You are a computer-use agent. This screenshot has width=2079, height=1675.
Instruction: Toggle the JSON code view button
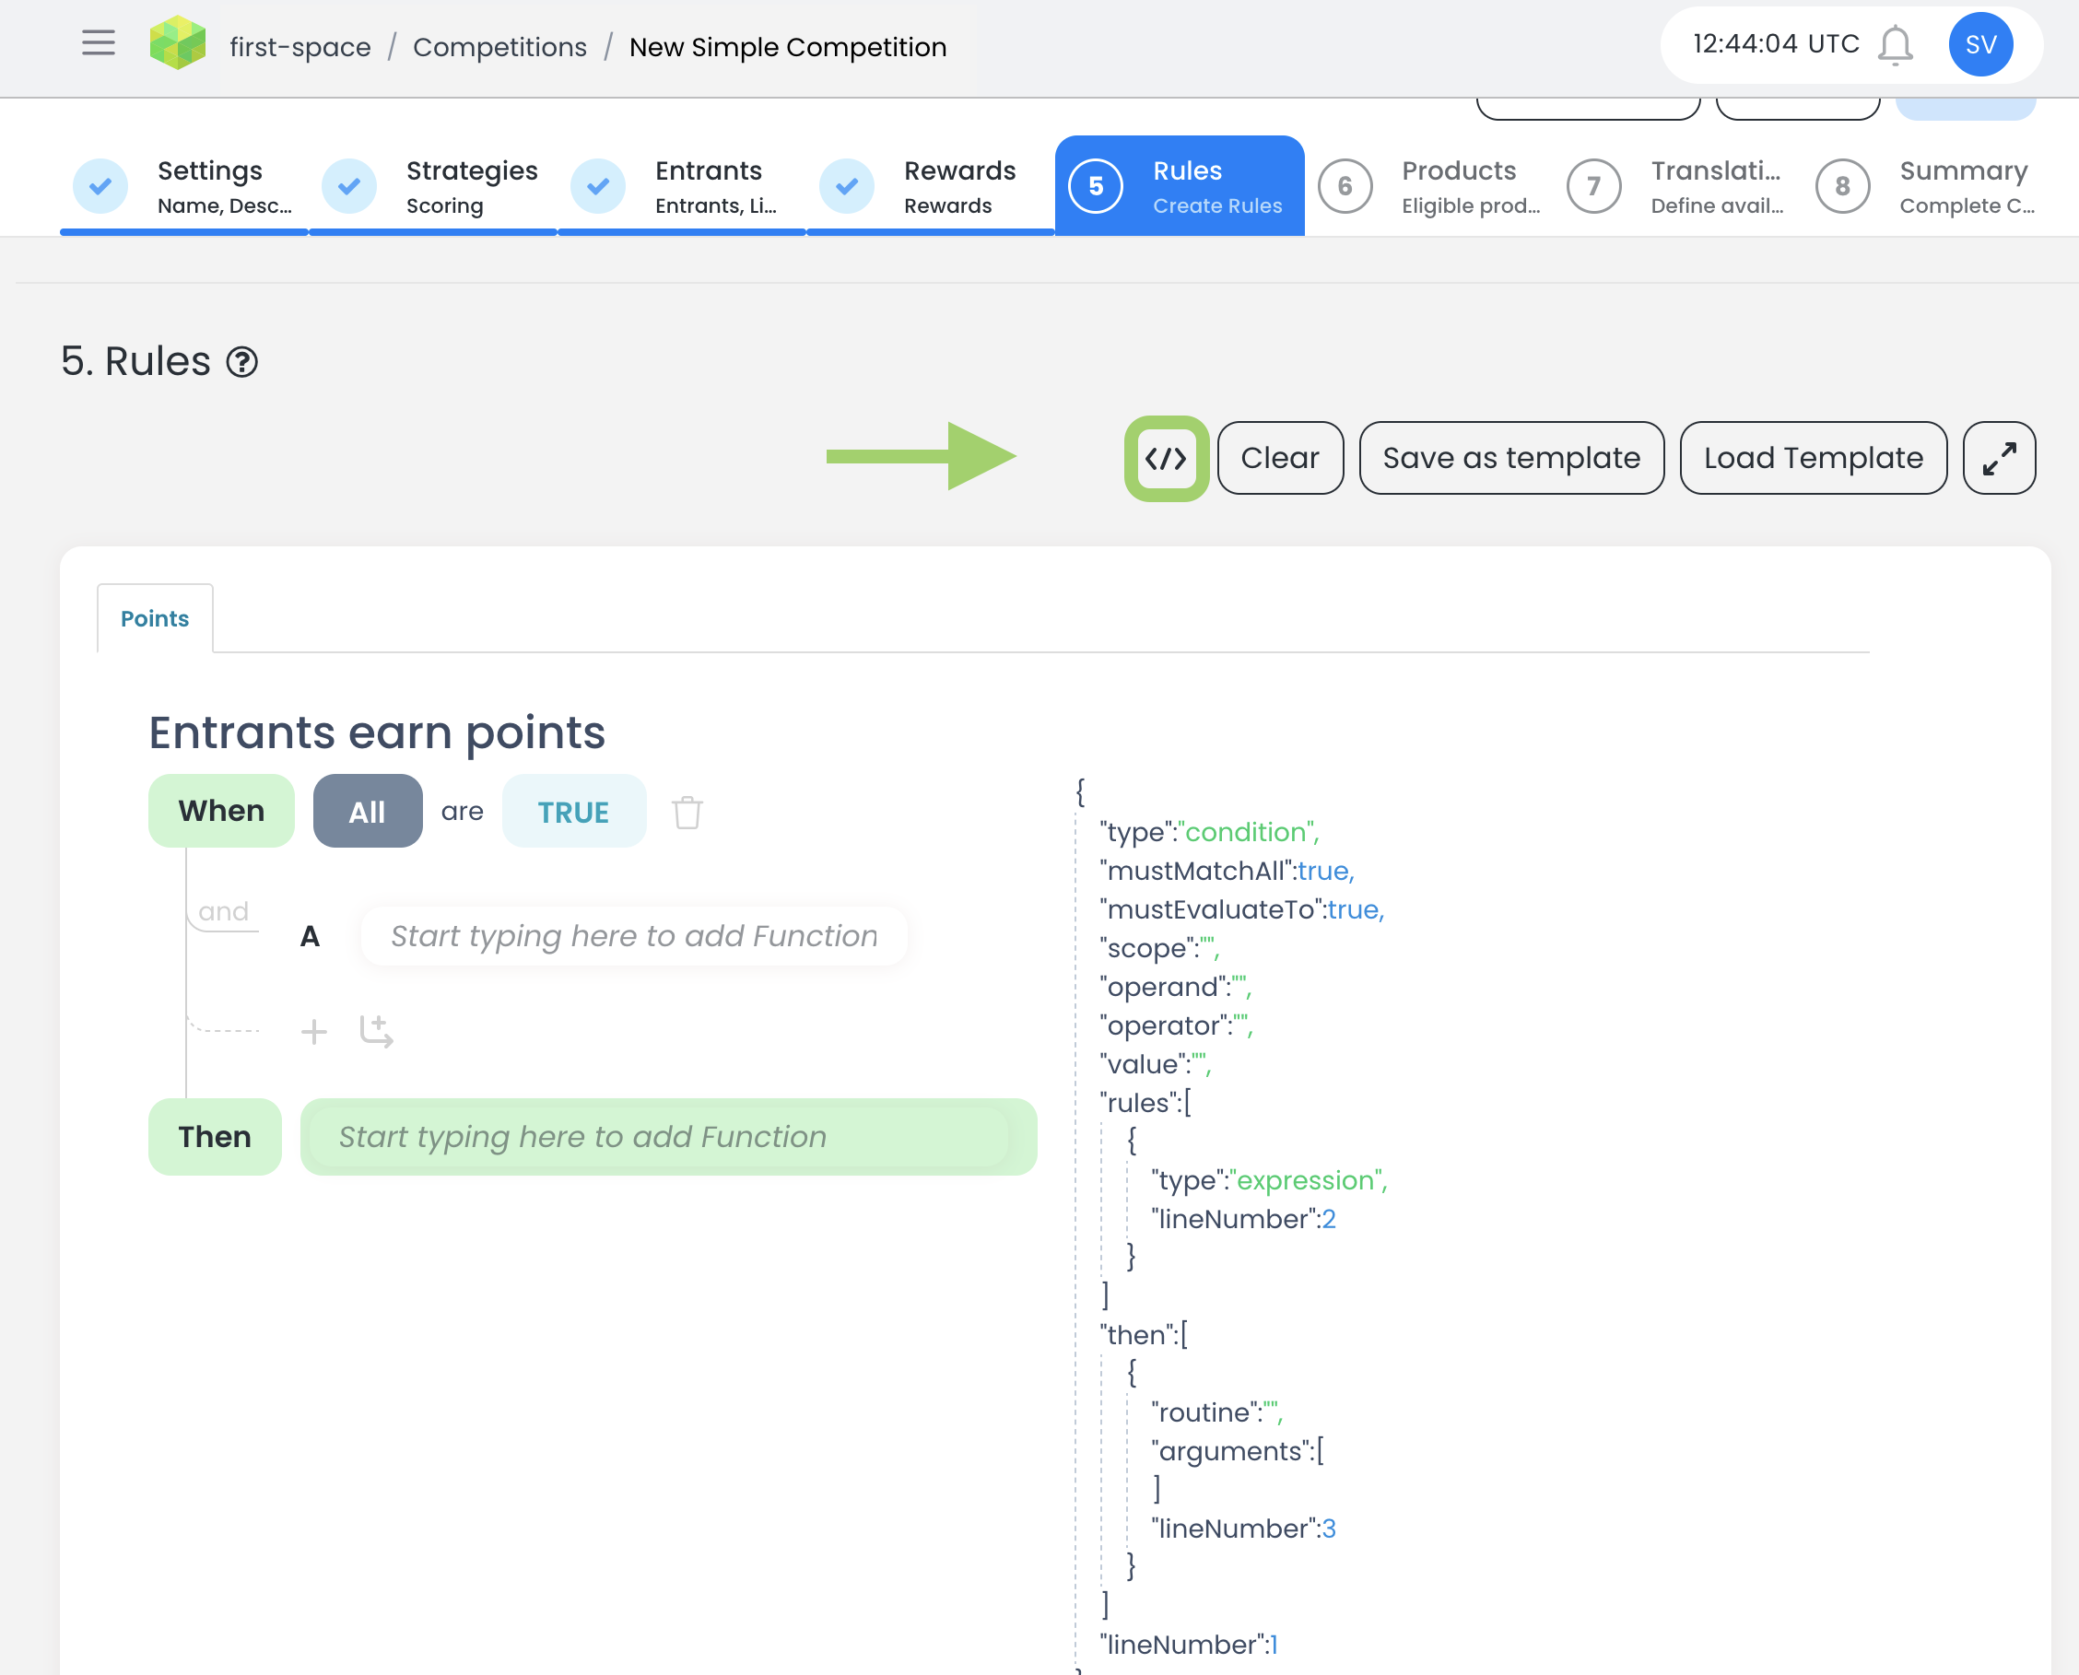(1166, 458)
